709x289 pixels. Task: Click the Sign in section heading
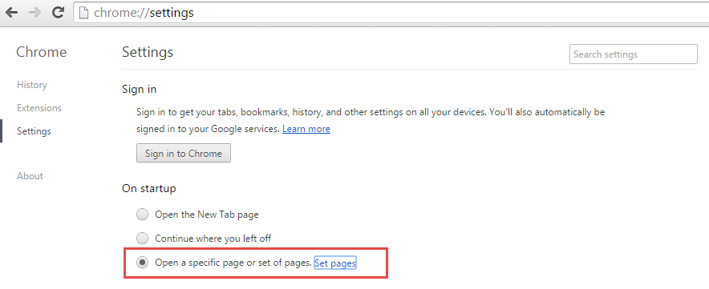(140, 90)
